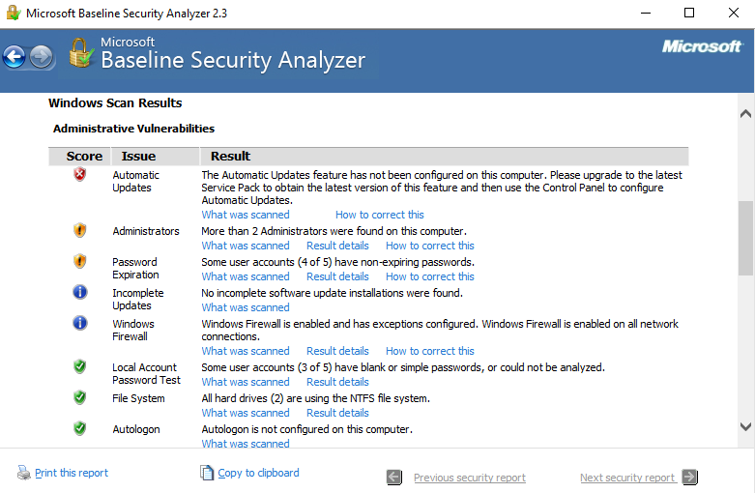This screenshot has height=493, width=755.
Task: Click the scrollbar down arrow
Action: click(x=746, y=426)
